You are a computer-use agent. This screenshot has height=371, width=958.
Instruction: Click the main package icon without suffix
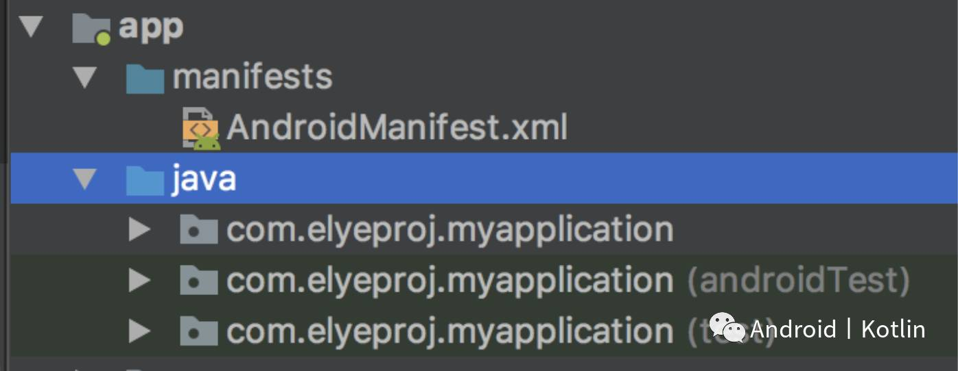coord(199,230)
